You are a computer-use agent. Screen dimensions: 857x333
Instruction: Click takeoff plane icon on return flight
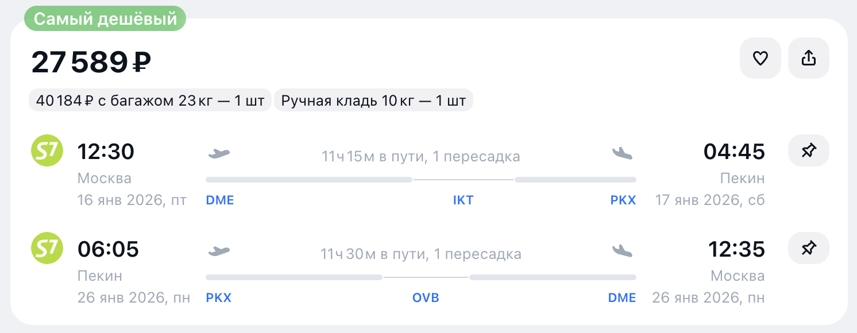(218, 251)
